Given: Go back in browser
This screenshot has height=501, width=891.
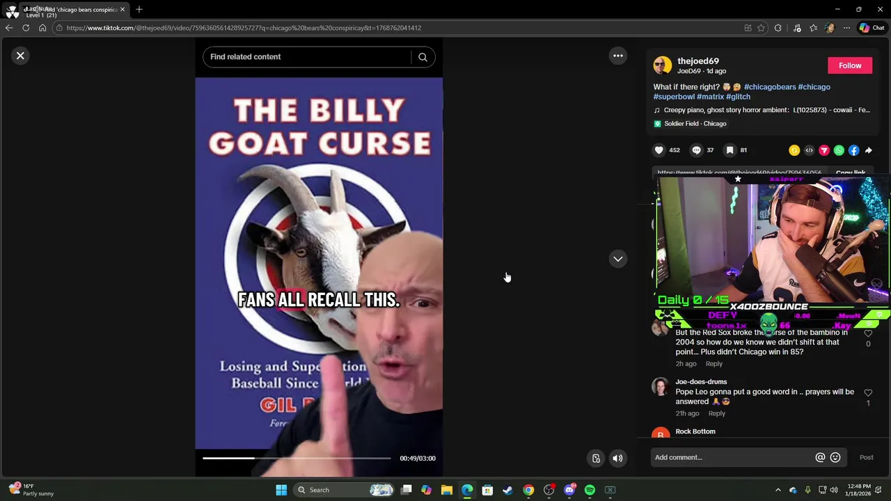Looking at the screenshot, I should click(8, 28).
